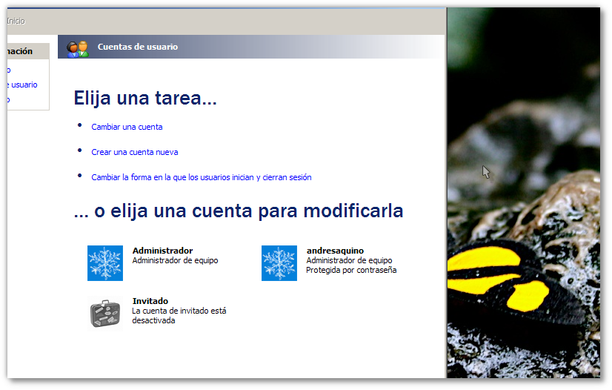Click the Cuentas de usuario header icon
The height and width of the screenshot is (390, 612).
77,49
